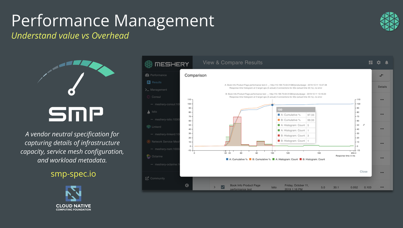
Task: Click Istio cell in results row
Action: [274, 187]
